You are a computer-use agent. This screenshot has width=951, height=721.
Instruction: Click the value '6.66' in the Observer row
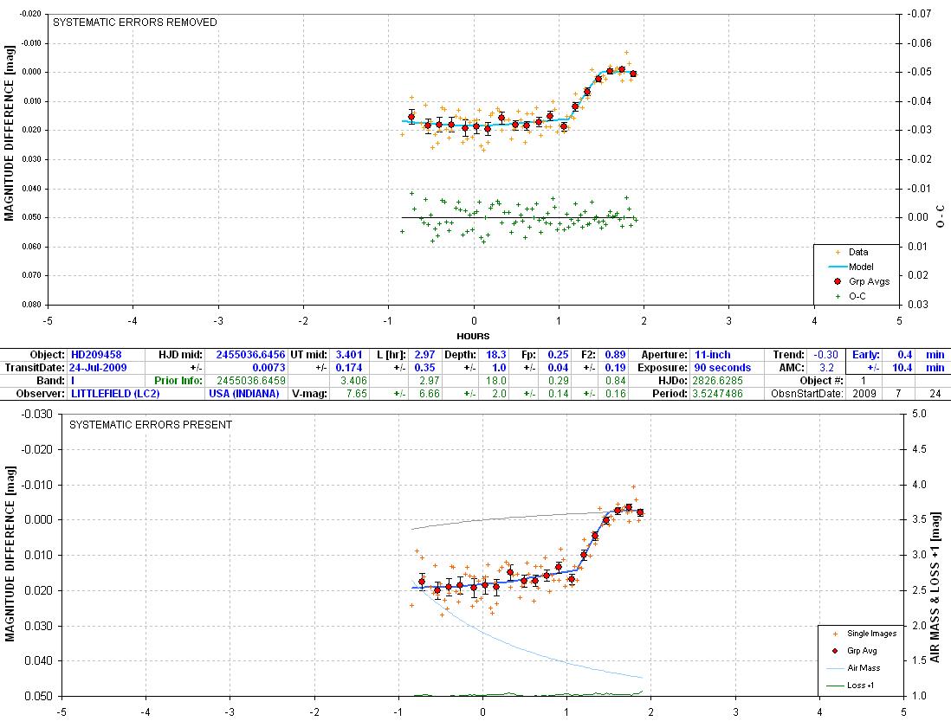[429, 393]
